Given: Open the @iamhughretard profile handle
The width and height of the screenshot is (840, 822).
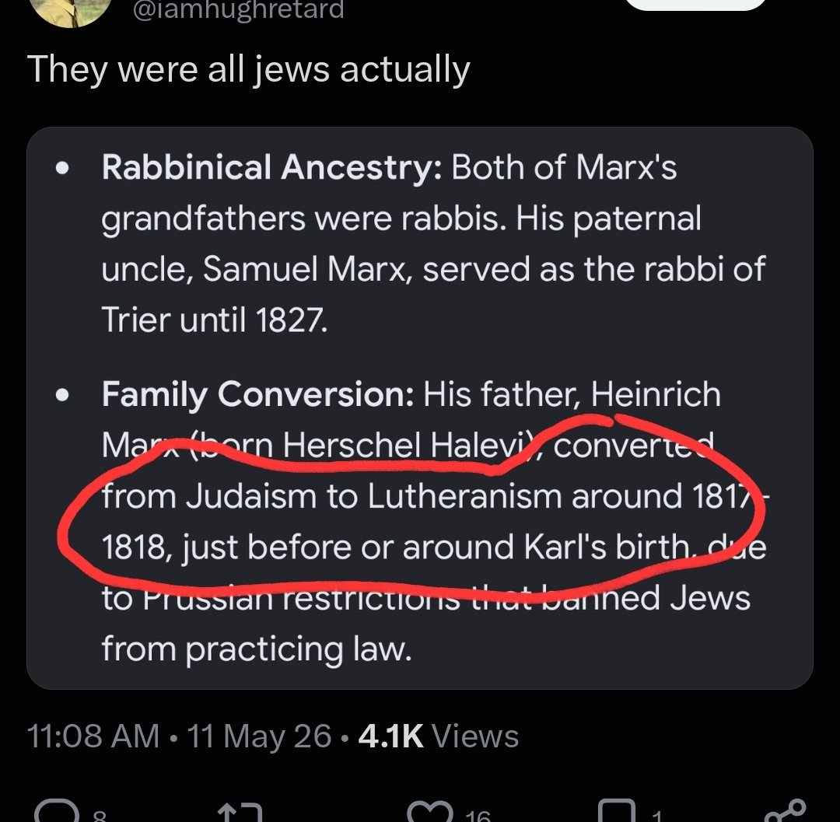Looking at the screenshot, I should tap(238, 9).
